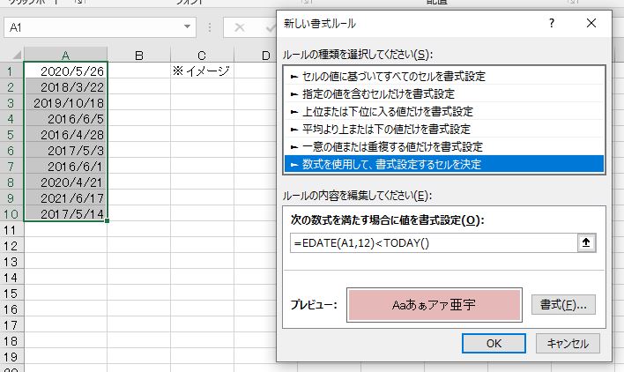
Task: Select cell with date 2020/5/26
Action: click(66, 71)
